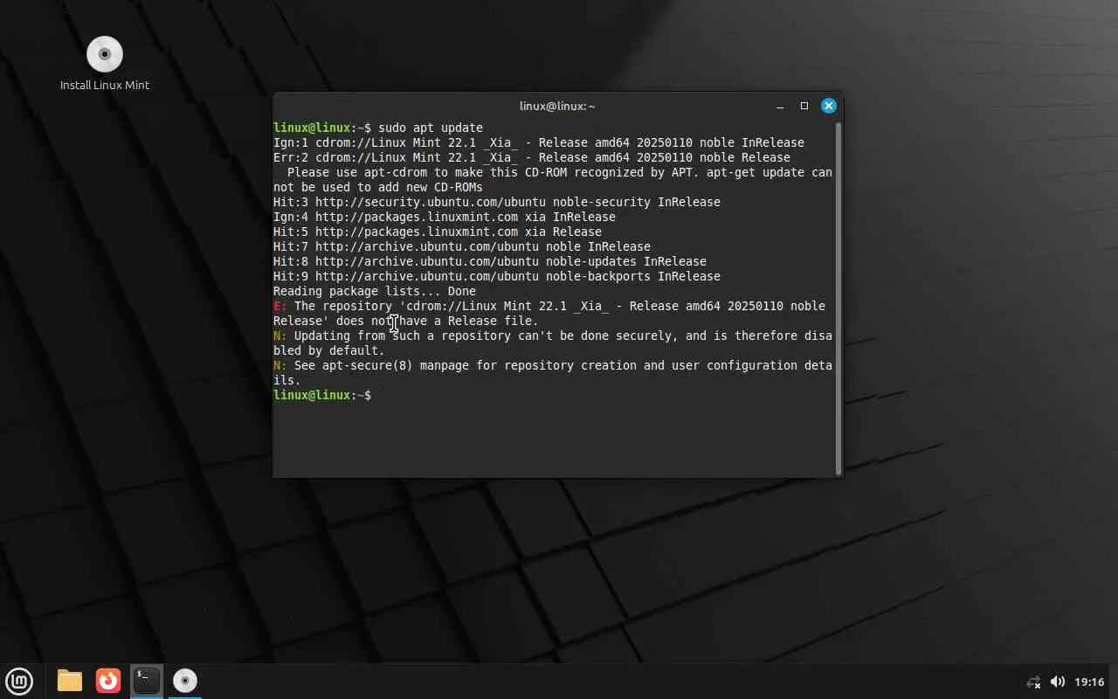The height and width of the screenshot is (699, 1118).
Task: Open the Linux Mint start menu
Action: 19,681
